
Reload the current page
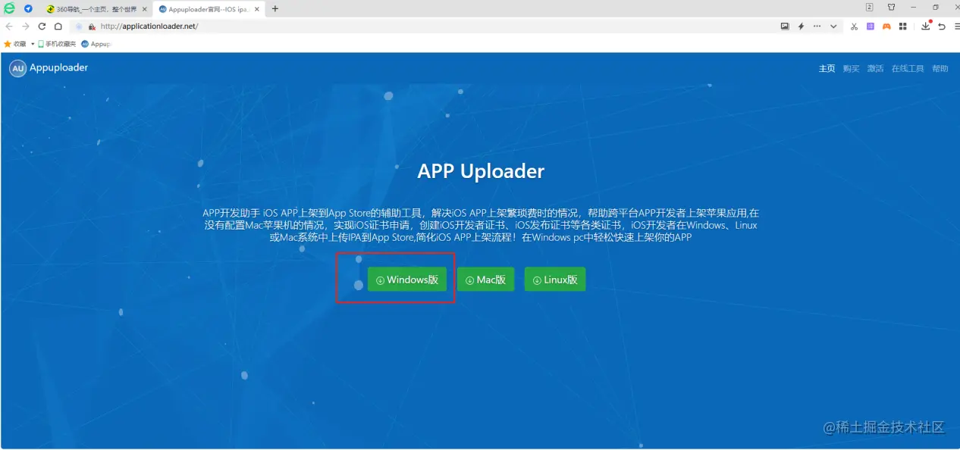[x=42, y=26]
